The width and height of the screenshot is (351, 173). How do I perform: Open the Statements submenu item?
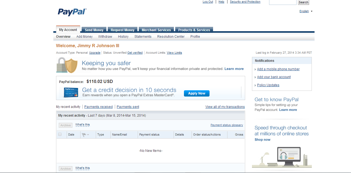coord(143,37)
